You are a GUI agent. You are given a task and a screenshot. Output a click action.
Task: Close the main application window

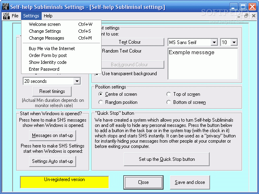tap(253, 7)
